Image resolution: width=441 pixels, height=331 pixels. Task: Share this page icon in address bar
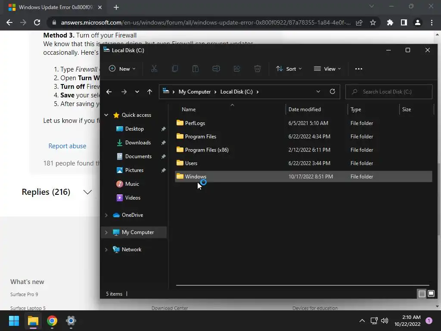[359, 22]
